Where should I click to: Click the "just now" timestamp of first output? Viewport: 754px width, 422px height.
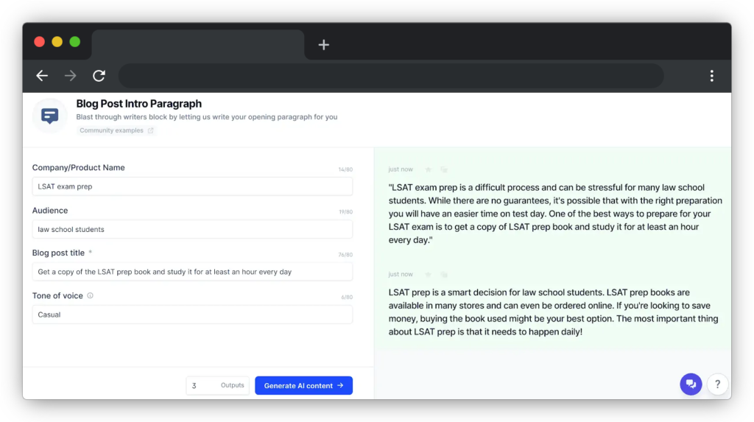tap(401, 169)
